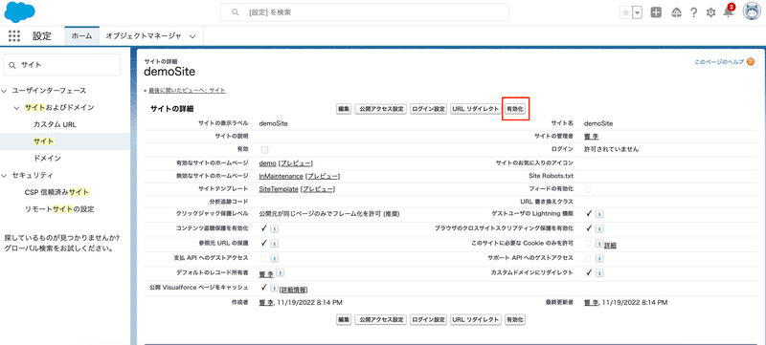Toggle the フィードの有効化 checkbox
This screenshot has height=345, width=766.
(588, 188)
